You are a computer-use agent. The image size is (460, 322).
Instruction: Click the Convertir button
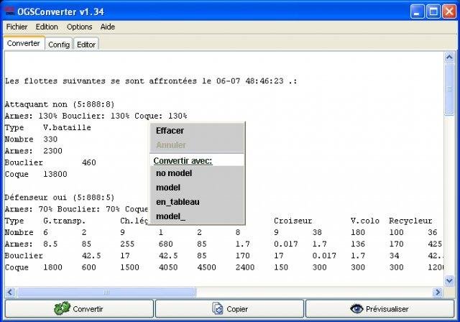[x=79, y=309]
